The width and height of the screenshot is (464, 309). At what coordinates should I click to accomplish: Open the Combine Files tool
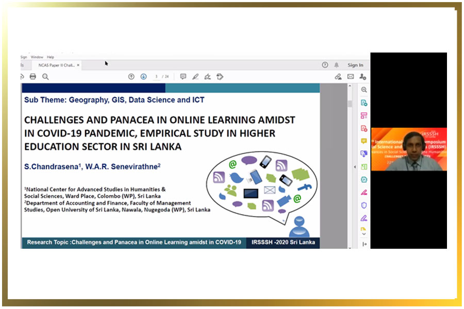(364, 154)
